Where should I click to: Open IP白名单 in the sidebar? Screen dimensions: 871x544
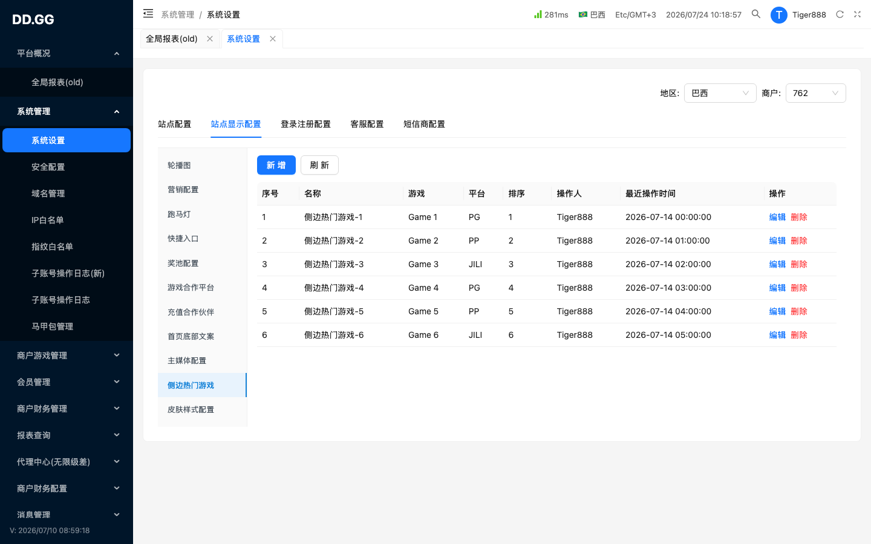(x=67, y=220)
